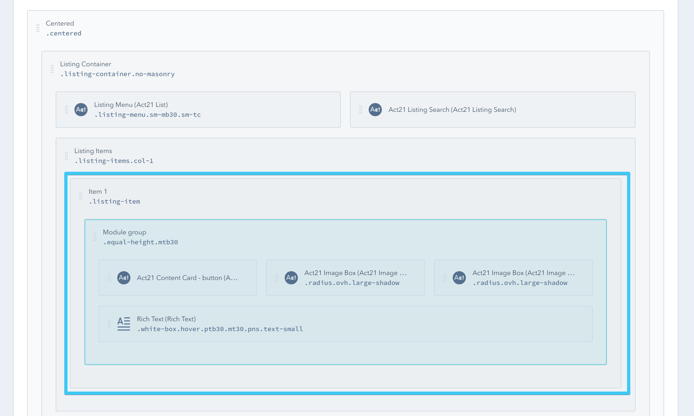Click drag handle on the Listing Menu module
Viewport: 694px width, 416px height.
(x=66, y=110)
